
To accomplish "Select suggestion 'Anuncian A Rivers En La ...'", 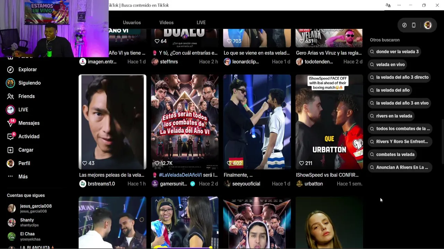I will pos(400,167).
